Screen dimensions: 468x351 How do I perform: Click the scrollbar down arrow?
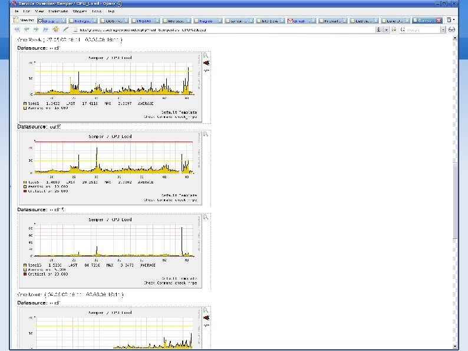point(455,346)
